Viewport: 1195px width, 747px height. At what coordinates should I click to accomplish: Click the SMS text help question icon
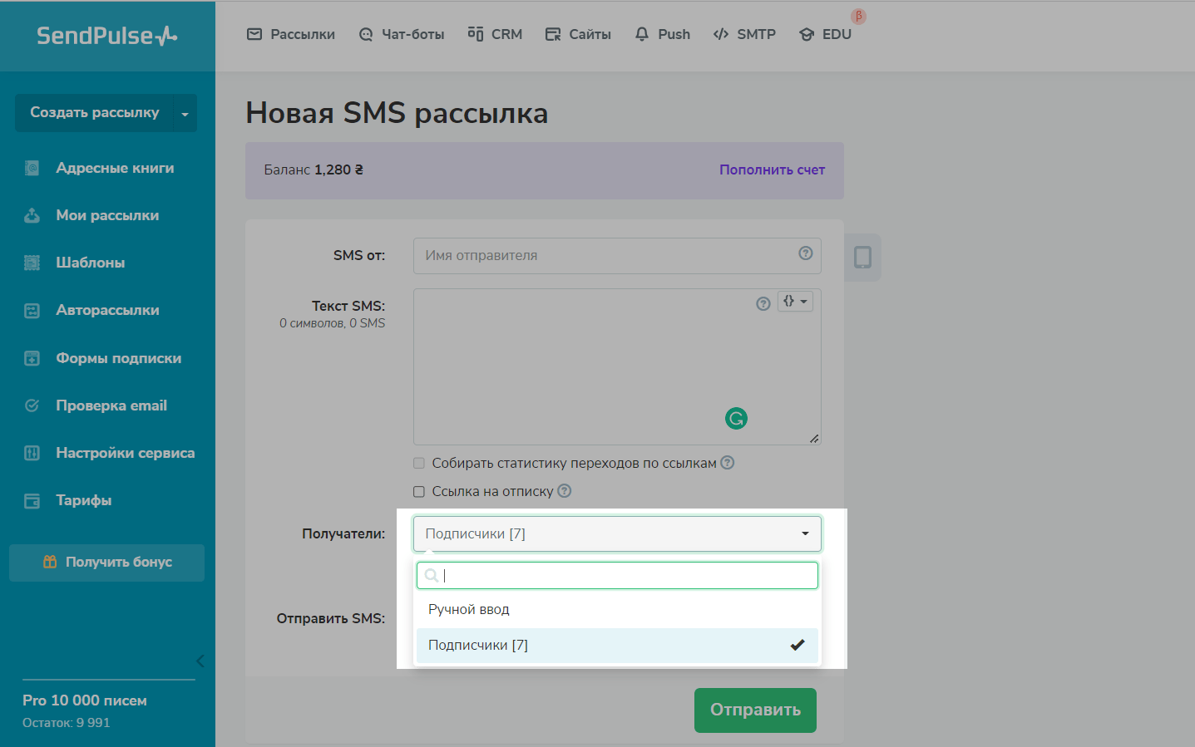(763, 303)
